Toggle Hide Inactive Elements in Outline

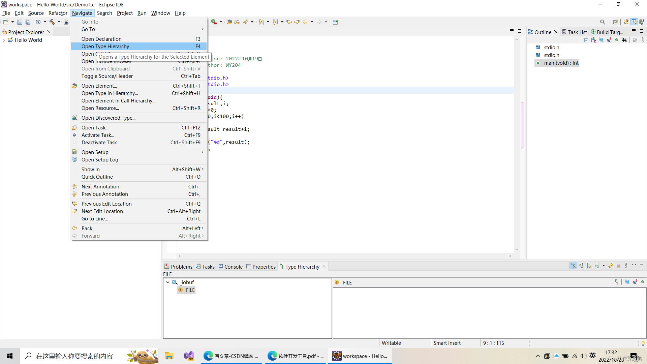(624, 40)
